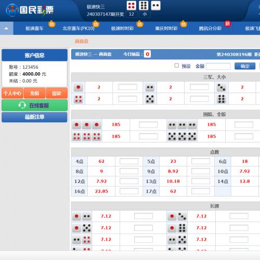This screenshot has height=260, width=260.
Task: Open the 最新注单 panel
Action: 34,117
